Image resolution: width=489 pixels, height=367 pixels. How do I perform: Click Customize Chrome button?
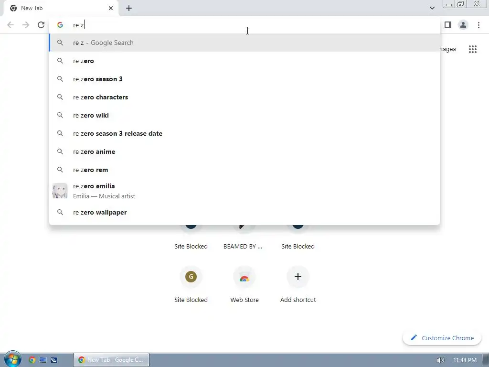click(x=442, y=338)
